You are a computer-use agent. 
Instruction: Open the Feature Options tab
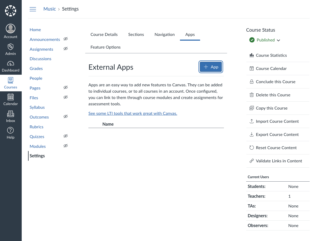[x=105, y=47]
